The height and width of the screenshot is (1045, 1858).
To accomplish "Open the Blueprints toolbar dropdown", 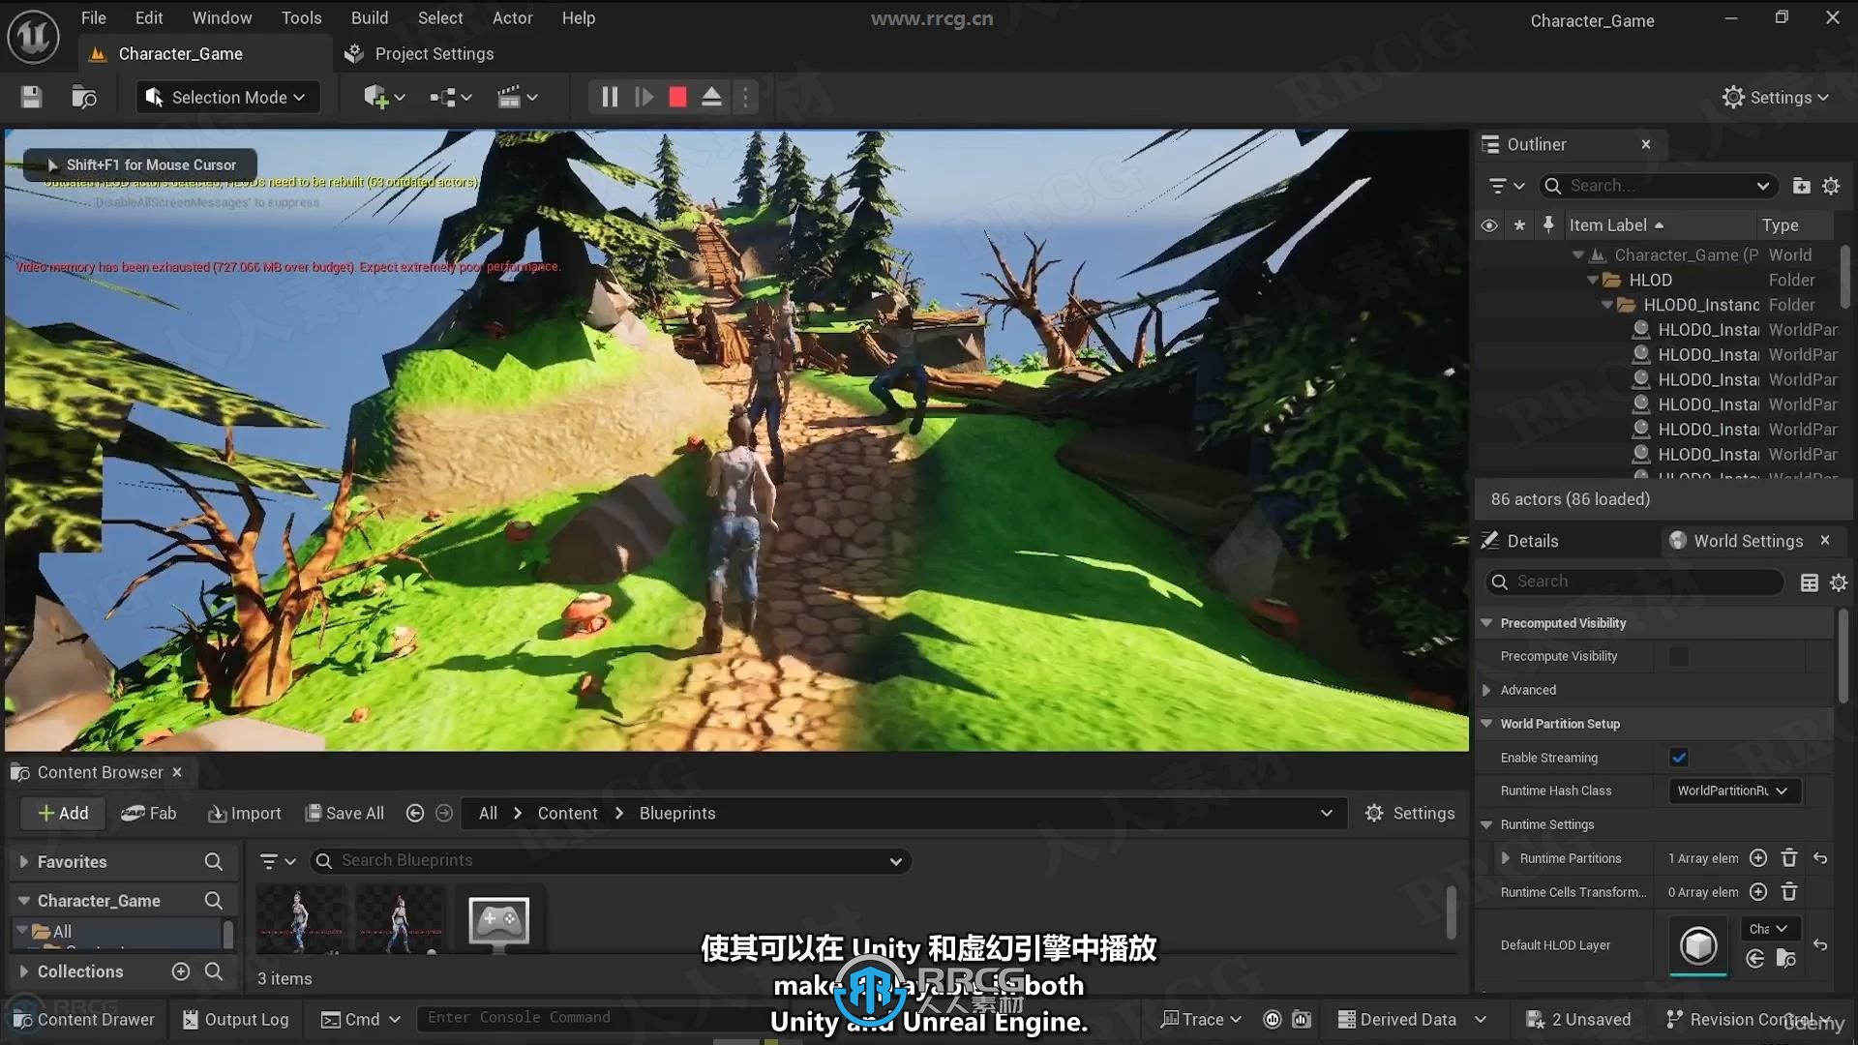I will [x=450, y=97].
